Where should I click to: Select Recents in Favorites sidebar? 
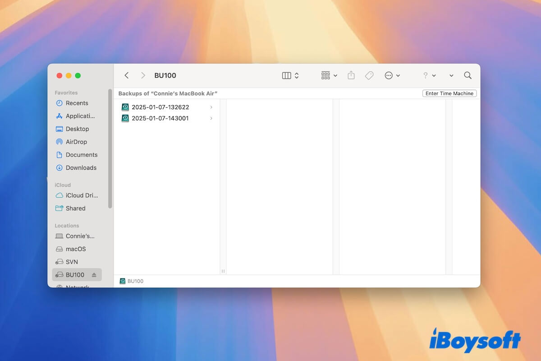click(x=77, y=103)
